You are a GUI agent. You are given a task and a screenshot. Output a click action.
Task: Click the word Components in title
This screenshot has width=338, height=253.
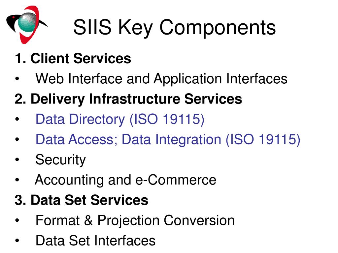[x=218, y=28]
